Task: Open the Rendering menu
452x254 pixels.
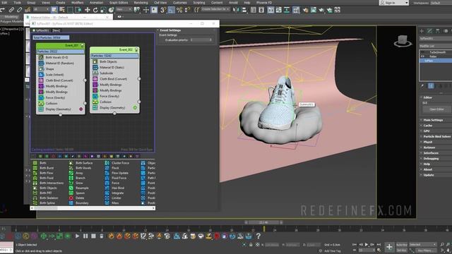Action: [141, 3]
